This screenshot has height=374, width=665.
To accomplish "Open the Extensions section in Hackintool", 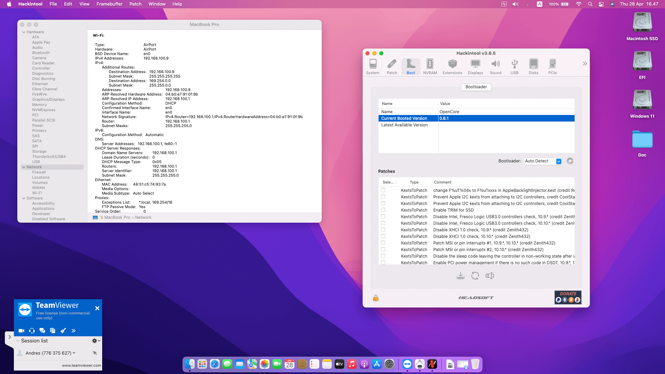I will 452,66.
